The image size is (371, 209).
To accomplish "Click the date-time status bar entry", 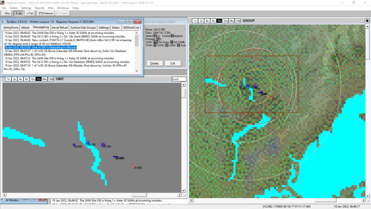I will [347, 207].
